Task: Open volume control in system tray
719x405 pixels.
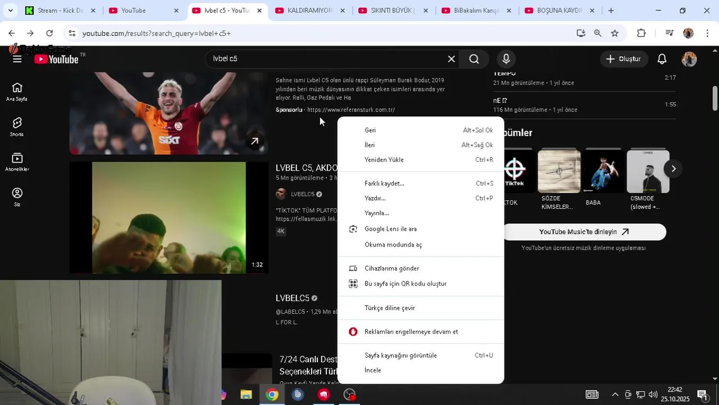Action: click(653, 395)
